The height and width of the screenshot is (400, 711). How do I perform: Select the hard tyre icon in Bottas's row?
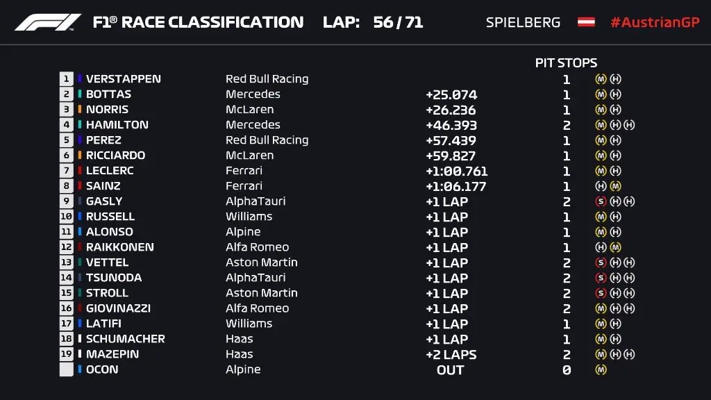pos(615,94)
